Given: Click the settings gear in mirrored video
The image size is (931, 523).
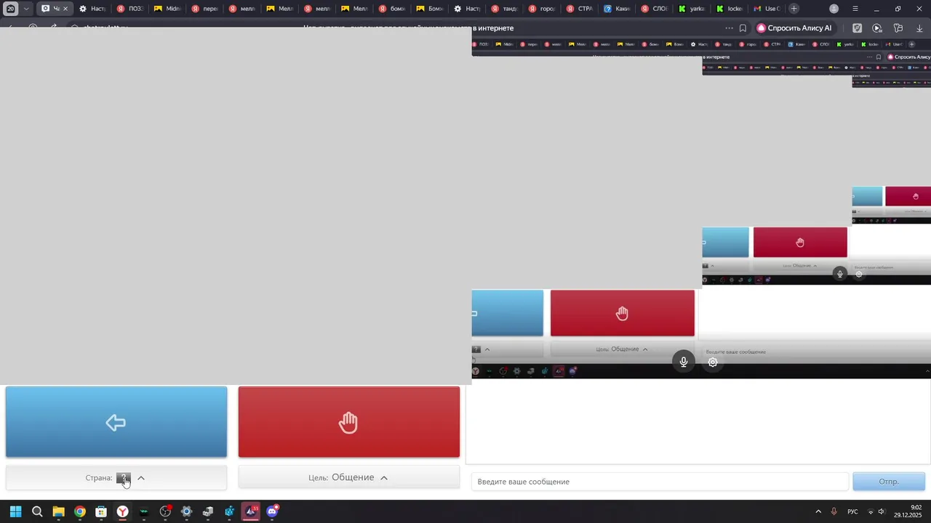Looking at the screenshot, I should 713,362.
